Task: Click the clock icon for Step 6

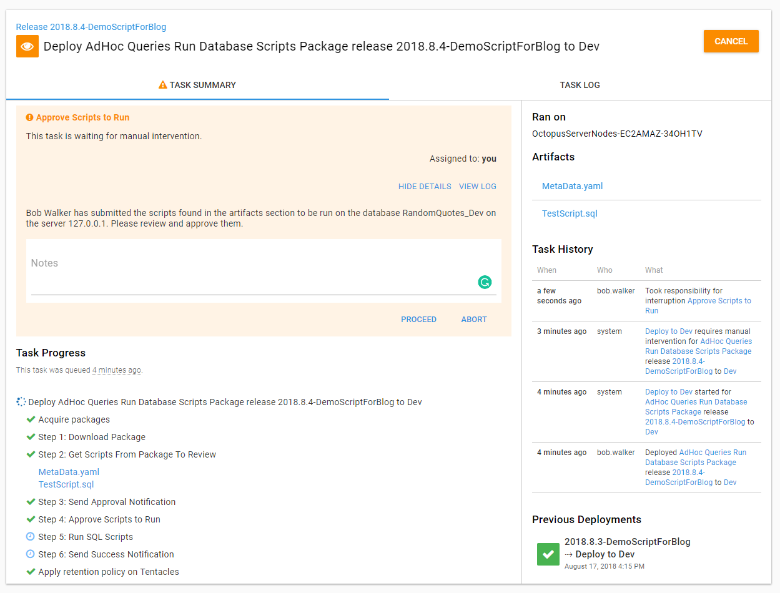Action: click(31, 554)
